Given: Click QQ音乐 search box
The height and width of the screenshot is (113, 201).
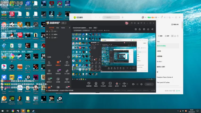Looking at the screenshot, I should coord(111,17).
